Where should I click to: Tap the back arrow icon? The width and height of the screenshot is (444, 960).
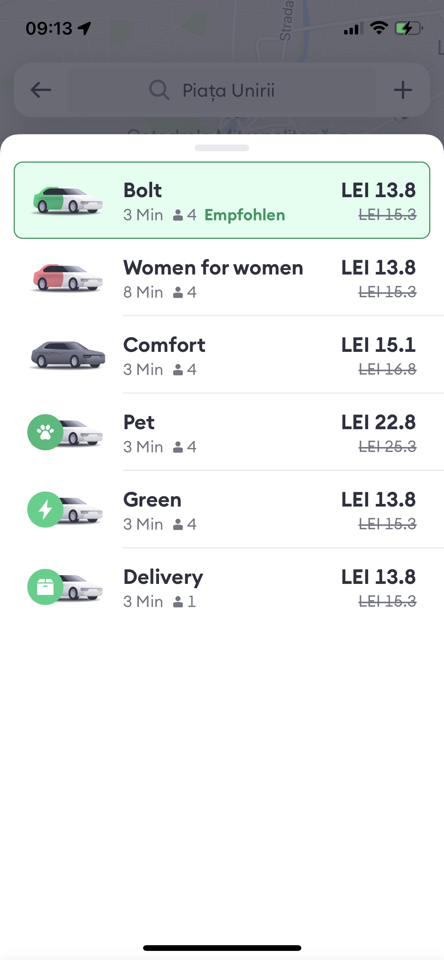coord(41,90)
